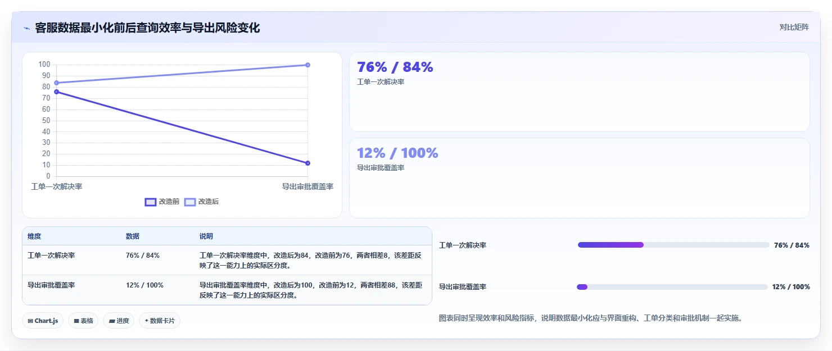Viewport: 832px width, 351px height.
Task: Click table cell 76% / 84%
Action: tap(143, 256)
